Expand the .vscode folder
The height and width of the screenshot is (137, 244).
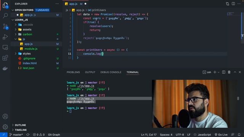pyautogui.click(x=16, y=25)
